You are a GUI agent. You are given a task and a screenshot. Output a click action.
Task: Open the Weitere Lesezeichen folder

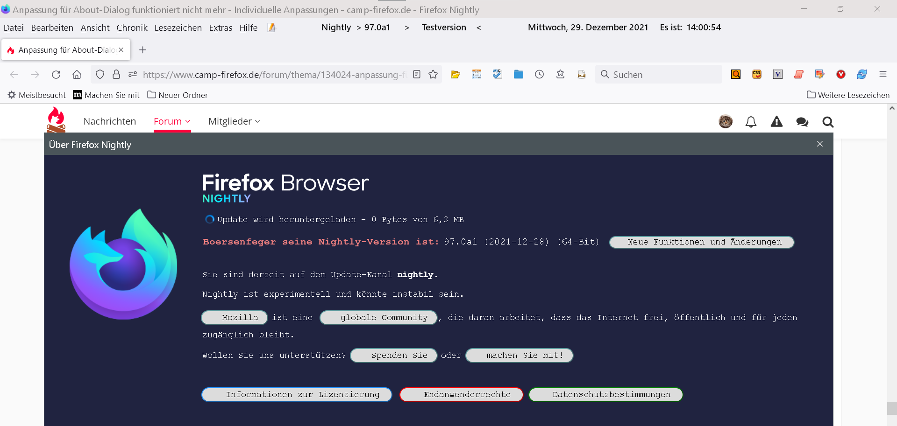pyautogui.click(x=848, y=95)
